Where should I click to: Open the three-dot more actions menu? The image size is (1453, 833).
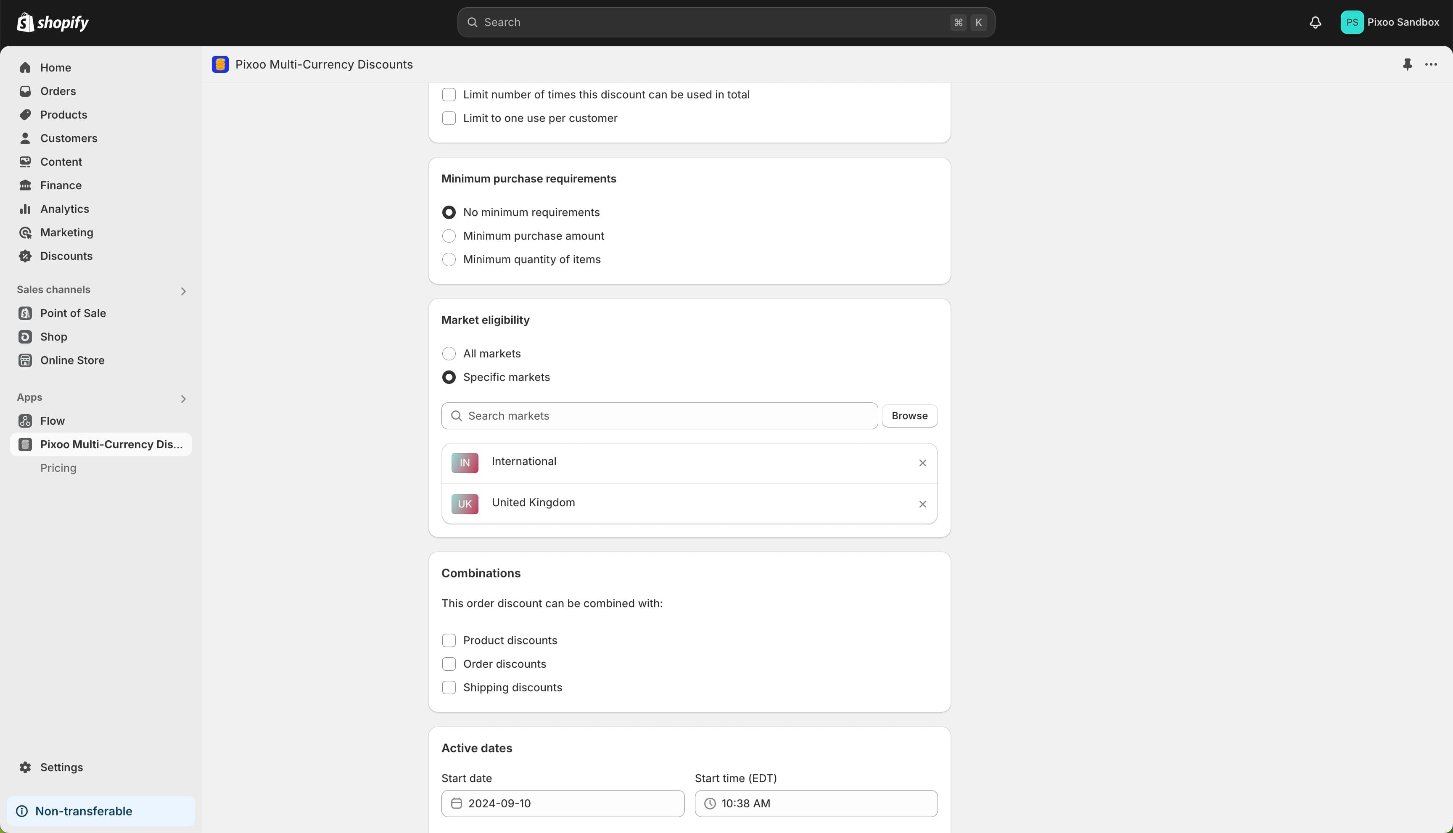tap(1431, 64)
